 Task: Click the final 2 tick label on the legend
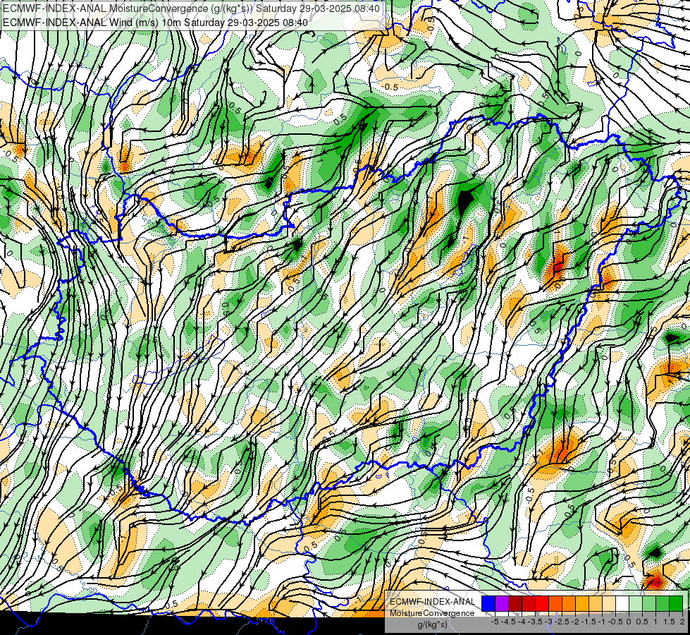pyautogui.click(x=682, y=622)
